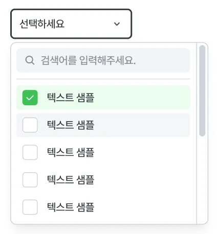The image size is (217, 234).
Task: Choose the fourth 텍스트 샘플 option label
Action: pos(71,180)
